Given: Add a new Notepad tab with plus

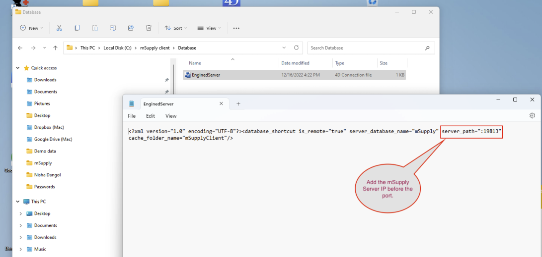Looking at the screenshot, I should pos(238,104).
